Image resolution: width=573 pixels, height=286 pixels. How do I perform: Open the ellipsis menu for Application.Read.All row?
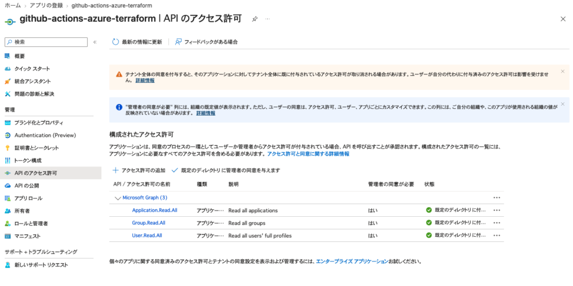tap(496, 210)
